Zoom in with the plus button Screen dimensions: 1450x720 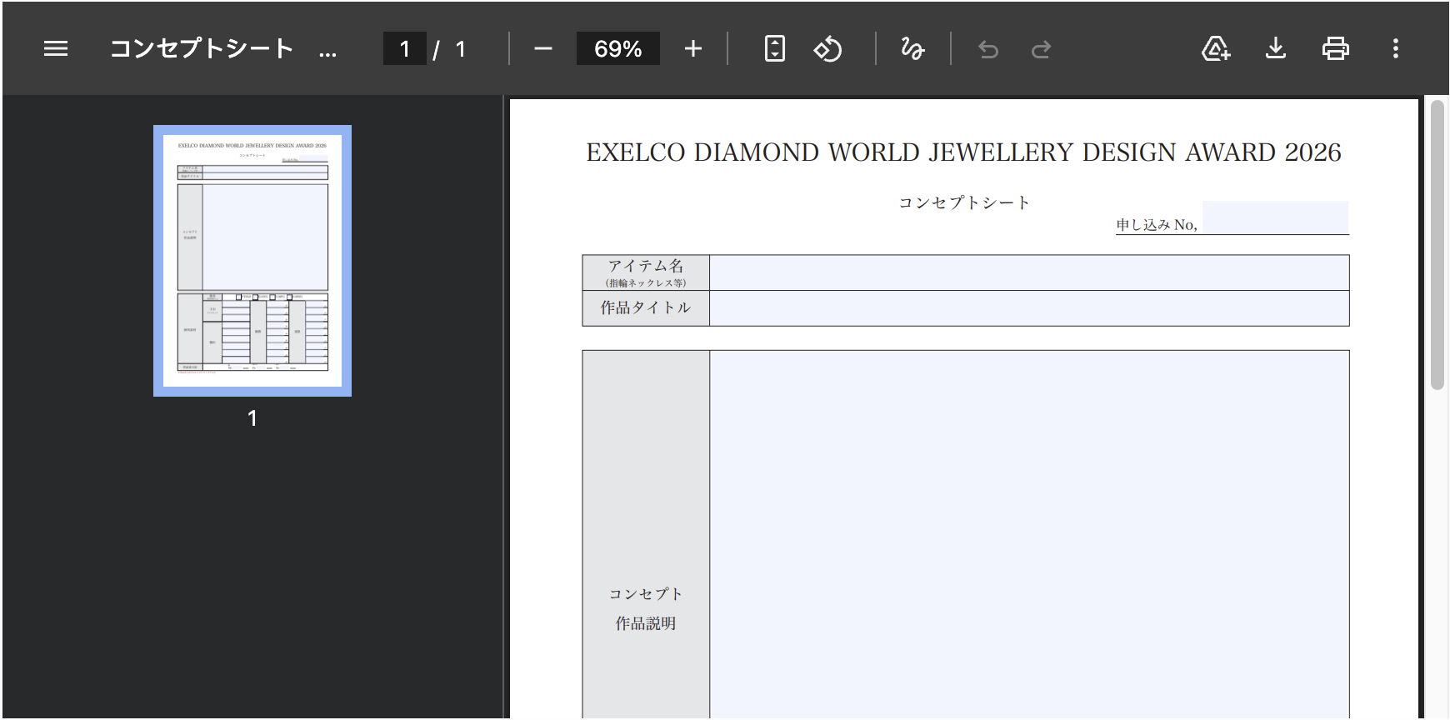(x=693, y=49)
